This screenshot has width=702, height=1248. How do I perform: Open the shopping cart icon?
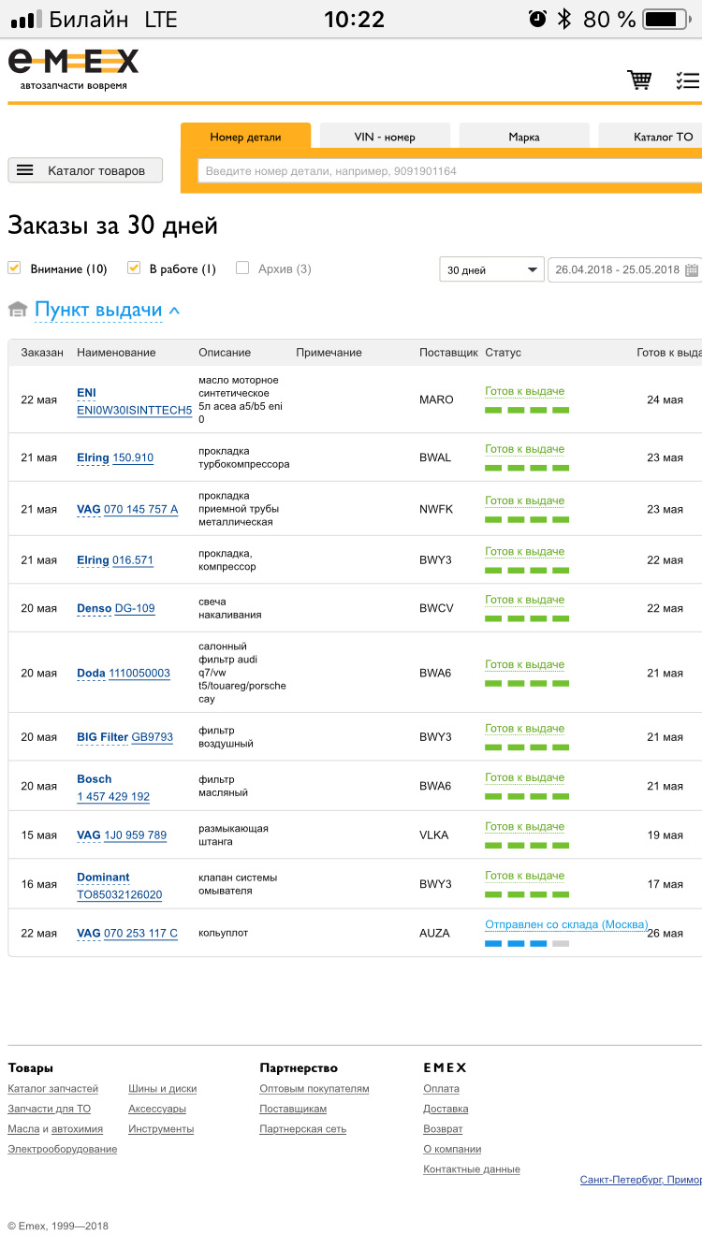[639, 80]
